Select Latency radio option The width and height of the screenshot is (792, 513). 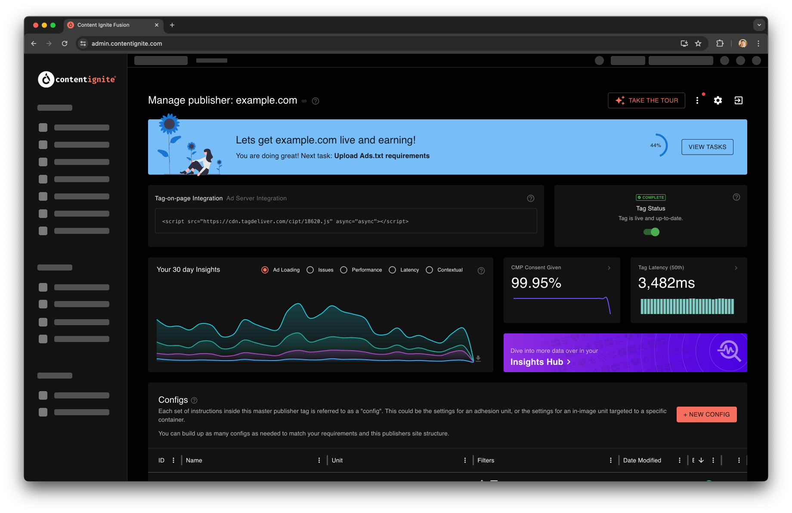392,270
